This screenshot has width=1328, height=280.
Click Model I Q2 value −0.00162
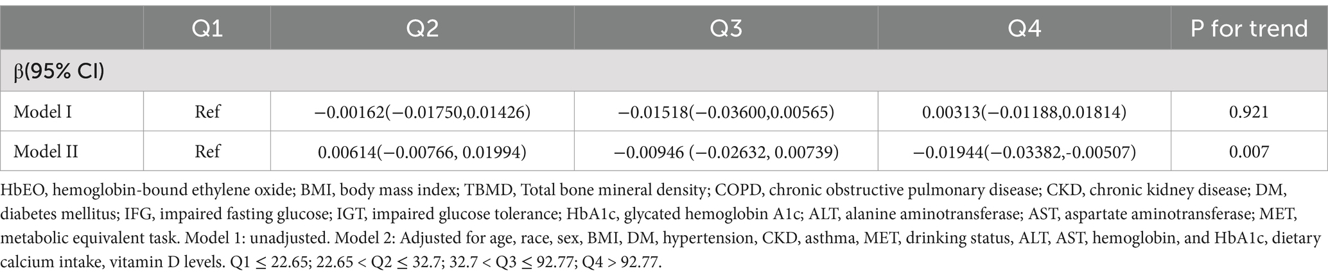[422, 112]
